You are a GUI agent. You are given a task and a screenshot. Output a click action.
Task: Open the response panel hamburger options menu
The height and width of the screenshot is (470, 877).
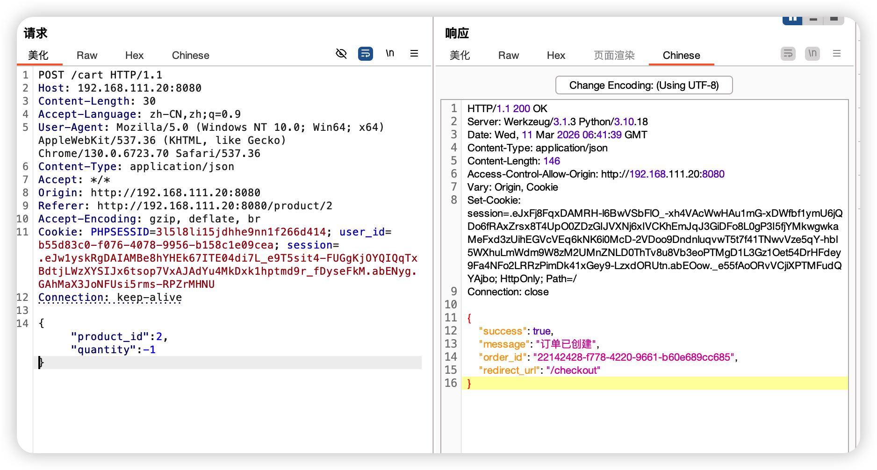[837, 54]
